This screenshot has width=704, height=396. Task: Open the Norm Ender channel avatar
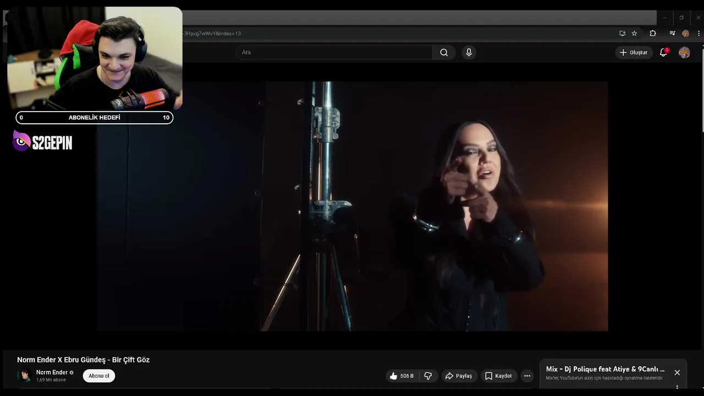point(24,376)
